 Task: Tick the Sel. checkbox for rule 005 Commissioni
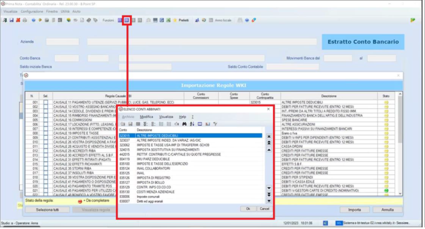pyautogui.click(x=45, y=120)
